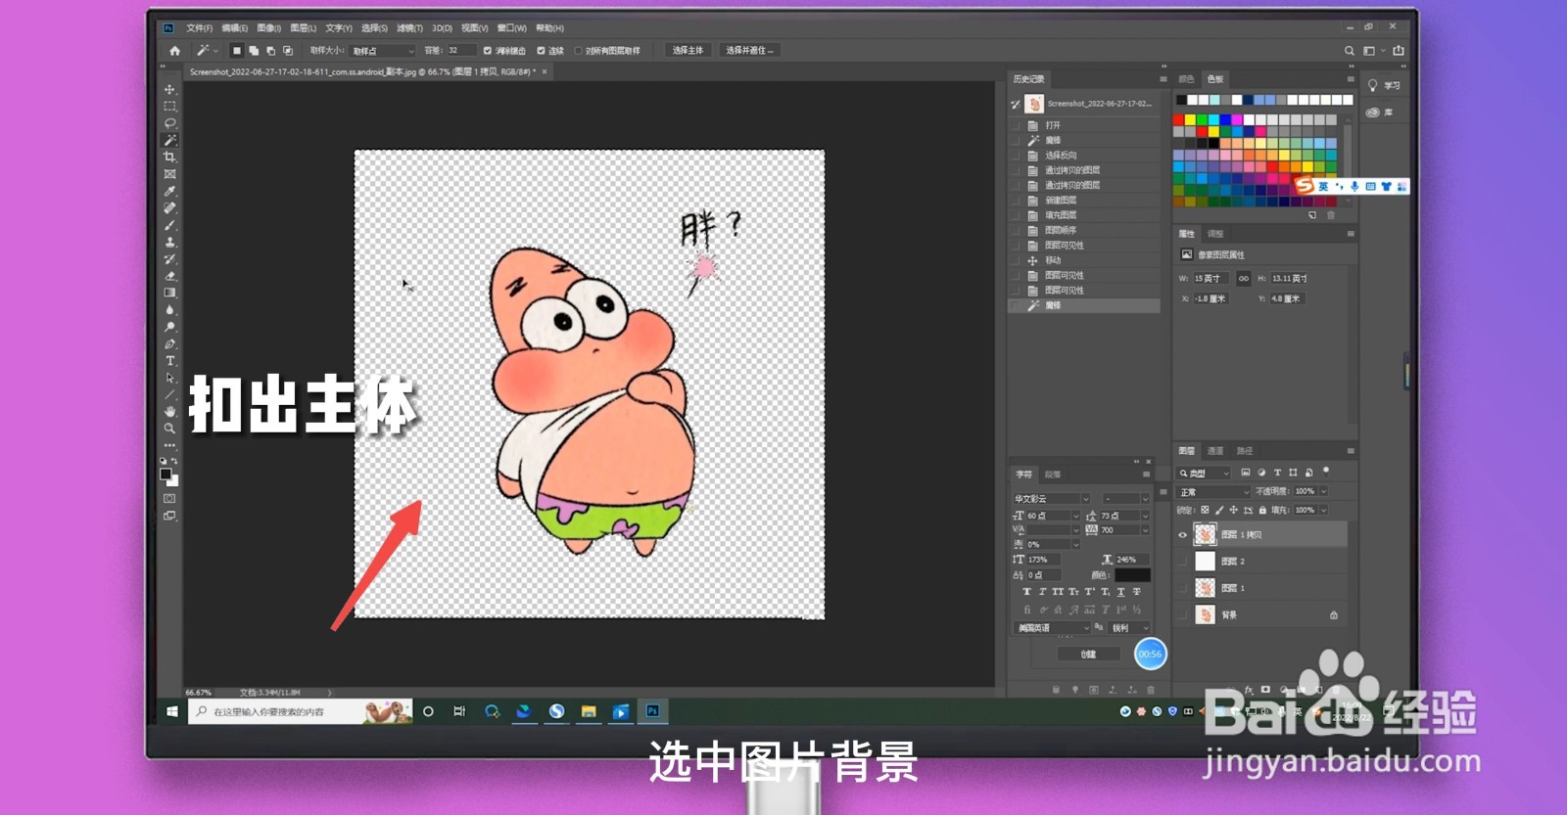
Task: Open the 锐利 anti-aliasing dropdown
Action: [x=1130, y=628]
